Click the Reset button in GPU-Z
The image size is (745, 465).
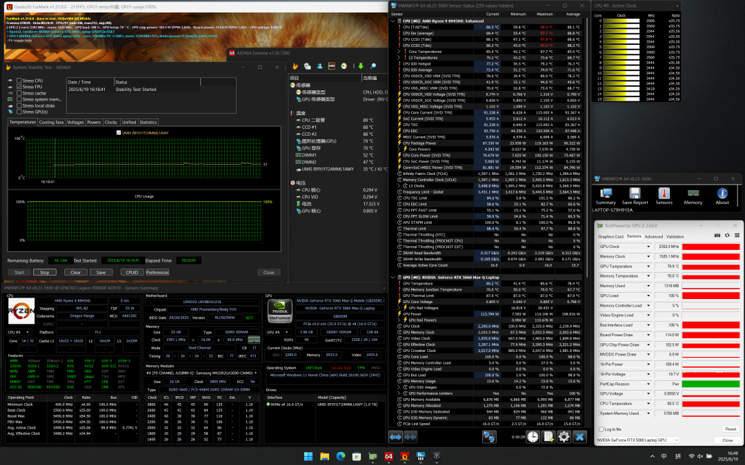pyautogui.click(x=731, y=429)
